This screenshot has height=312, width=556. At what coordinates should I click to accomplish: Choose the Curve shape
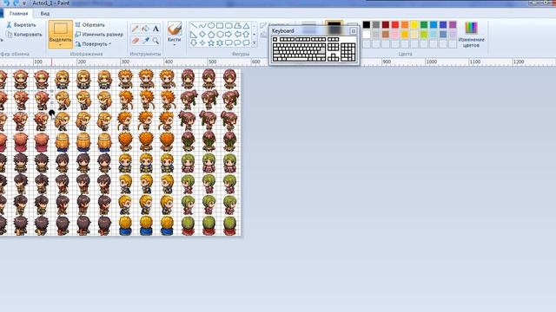pyautogui.click(x=202, y=26)
